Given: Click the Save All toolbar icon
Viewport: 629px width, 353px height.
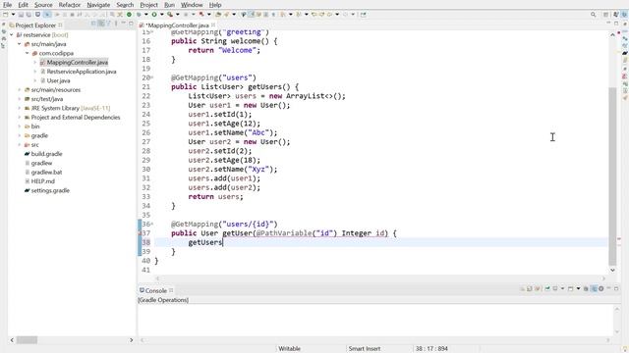Looking at the screenshot, I should click(29, 15).
